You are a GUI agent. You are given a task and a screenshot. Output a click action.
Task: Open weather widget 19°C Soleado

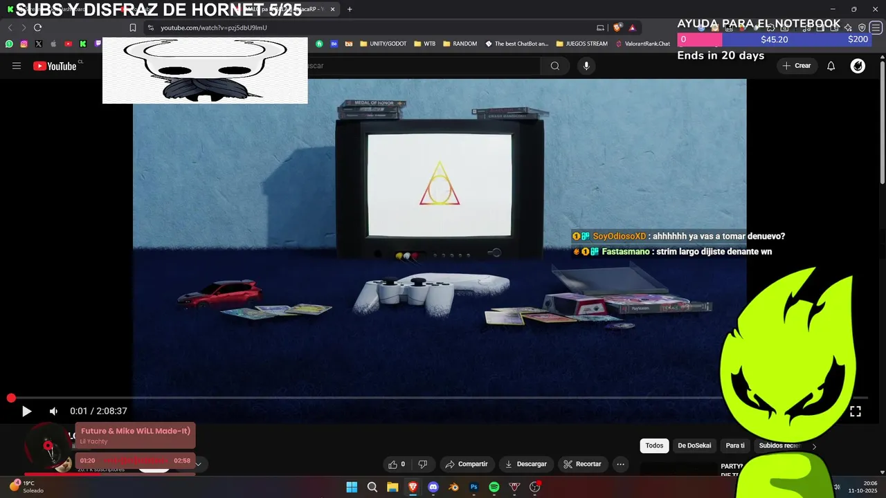pyautogui.click(x=26, y=487)
